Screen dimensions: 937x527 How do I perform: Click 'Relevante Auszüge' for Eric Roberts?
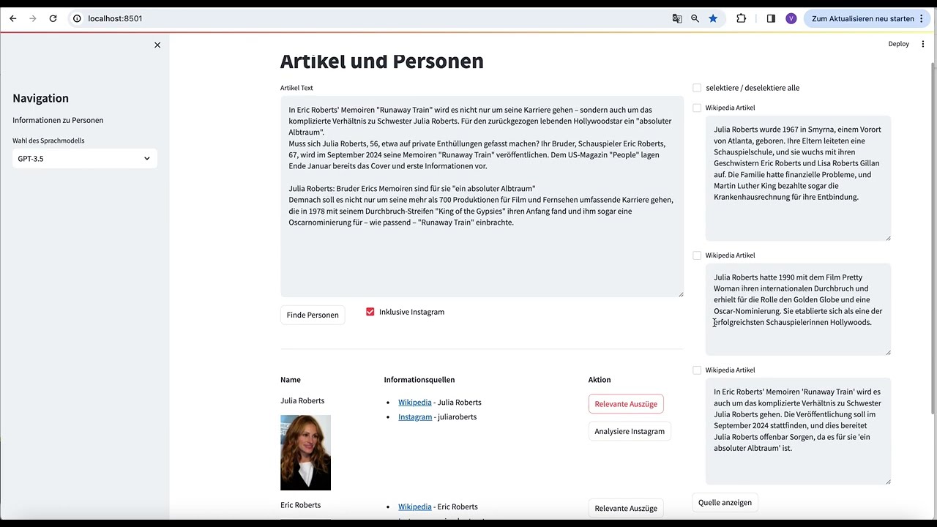[626, 508]
